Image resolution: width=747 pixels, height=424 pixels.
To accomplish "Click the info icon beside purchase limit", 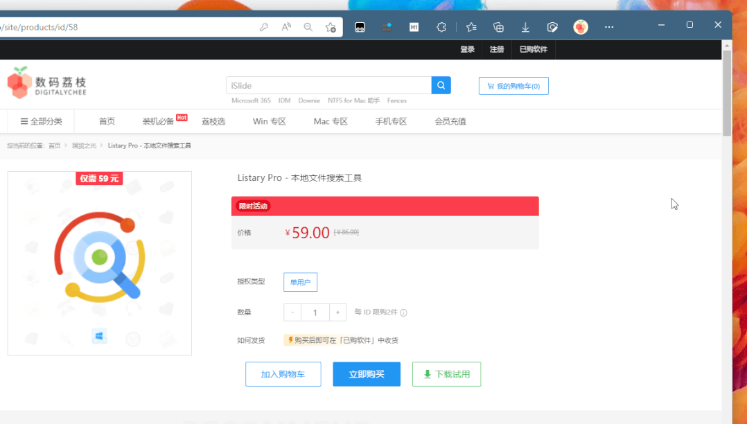I will click(x=403, y=312).
